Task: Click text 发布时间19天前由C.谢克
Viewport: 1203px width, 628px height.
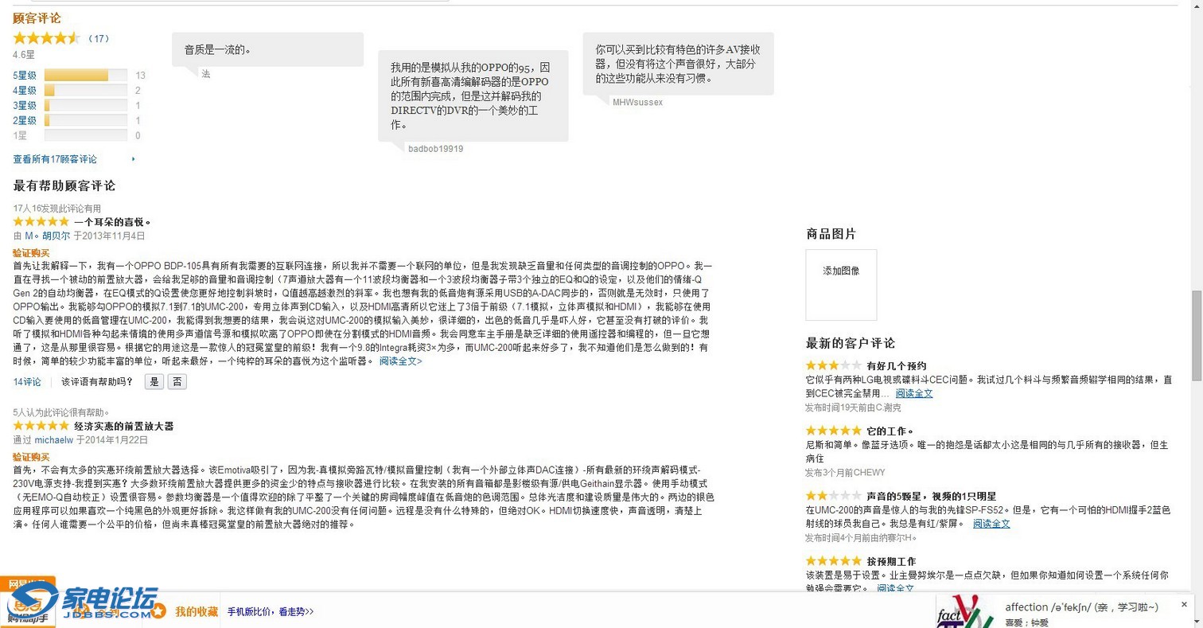Action: click(853, 408)
